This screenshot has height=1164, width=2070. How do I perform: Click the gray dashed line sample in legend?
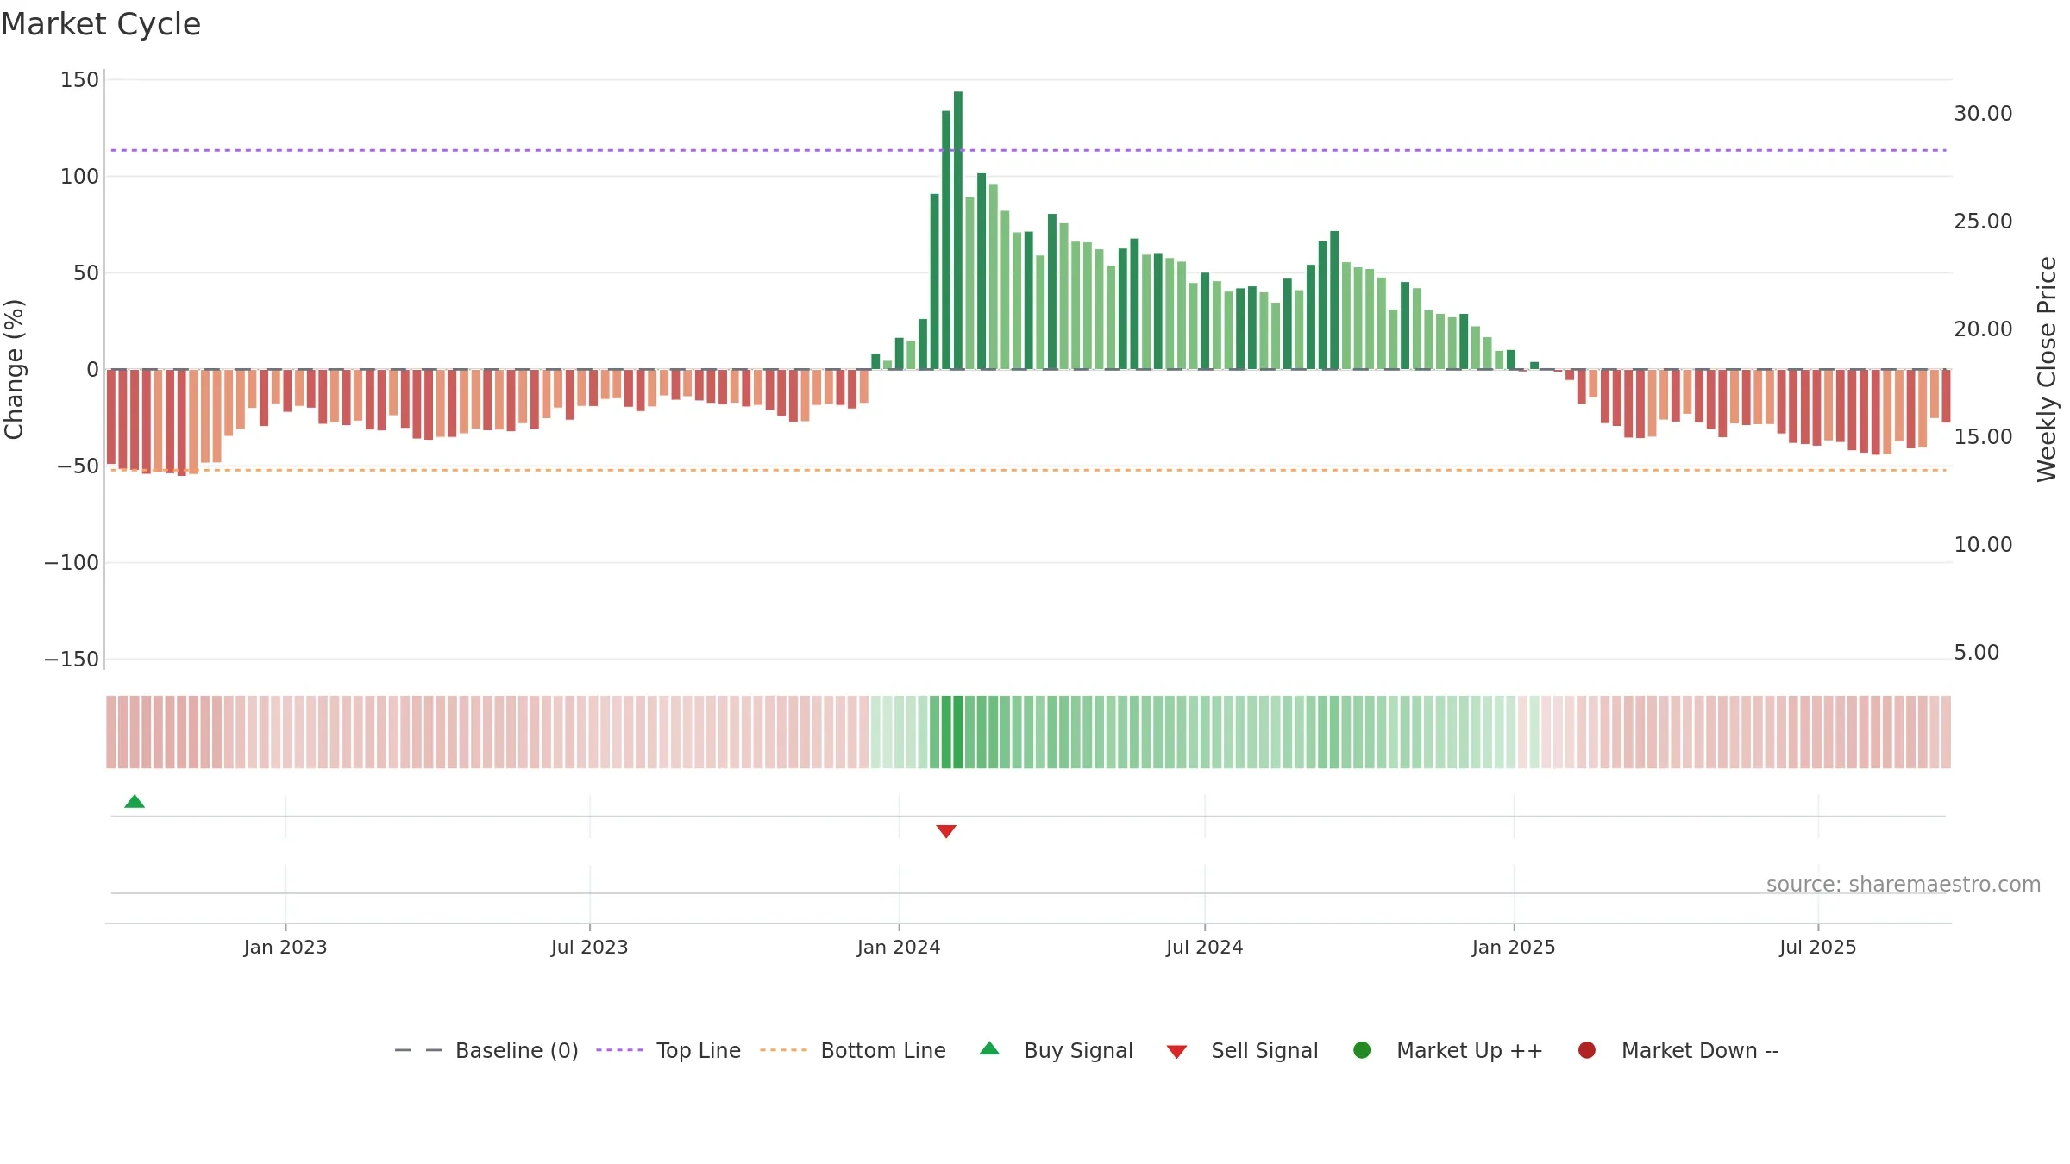point(418,1050)
